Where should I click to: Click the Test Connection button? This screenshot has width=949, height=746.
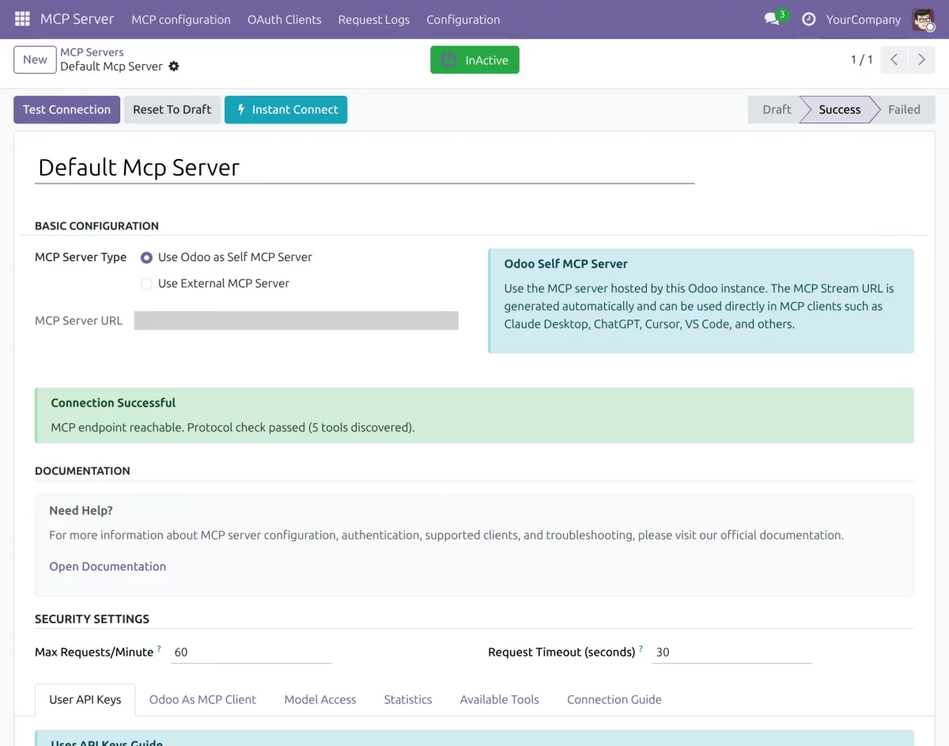66,110
